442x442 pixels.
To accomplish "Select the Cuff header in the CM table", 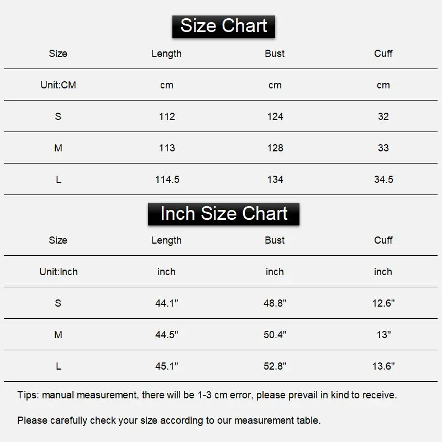I will coord(383,54).
